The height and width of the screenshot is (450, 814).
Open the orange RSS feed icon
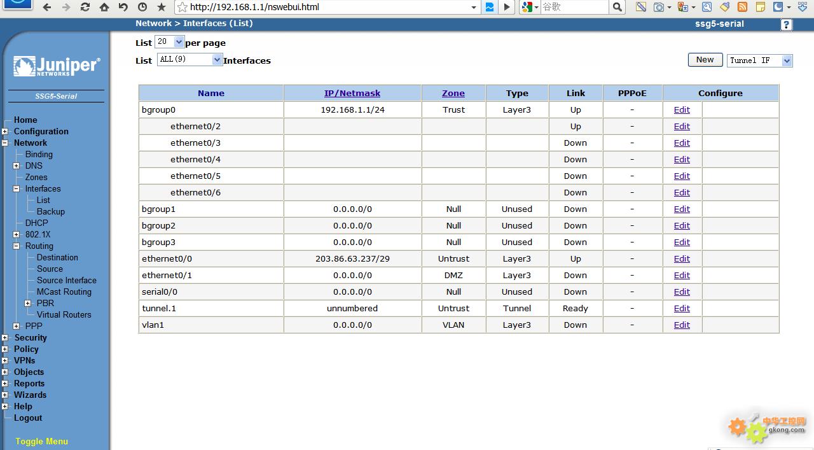point(742,7)
